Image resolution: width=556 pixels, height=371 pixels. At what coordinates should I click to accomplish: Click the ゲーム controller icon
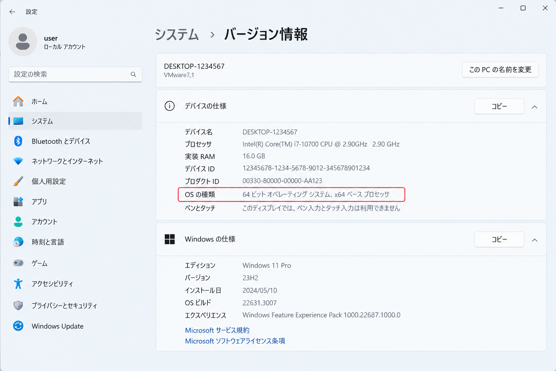pyautogui.click(x=18, y=263)
